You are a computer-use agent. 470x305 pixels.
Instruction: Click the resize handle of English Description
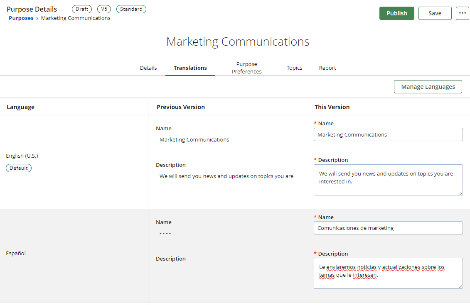(460, 193)
